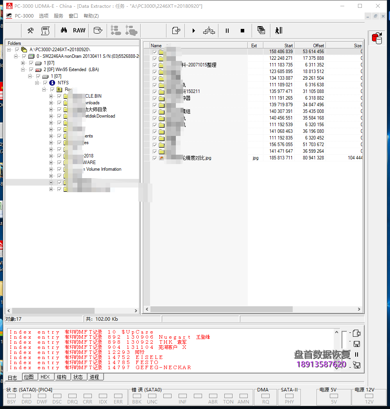Sort file list by Start column header
390x409 pixels.
point(279,45)
